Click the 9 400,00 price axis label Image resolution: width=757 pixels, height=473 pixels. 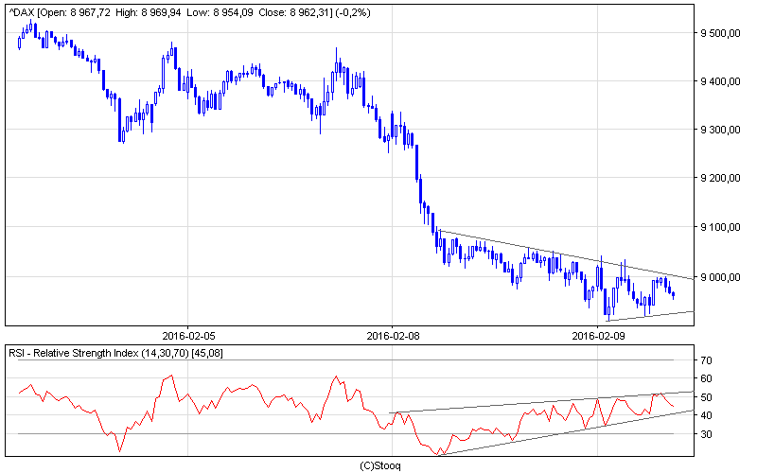tap(720, 81)
